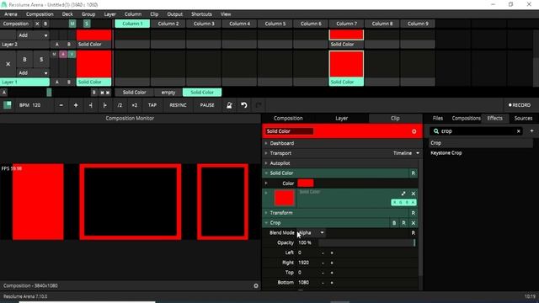Eject composition clips with the top X

(37, 24)
